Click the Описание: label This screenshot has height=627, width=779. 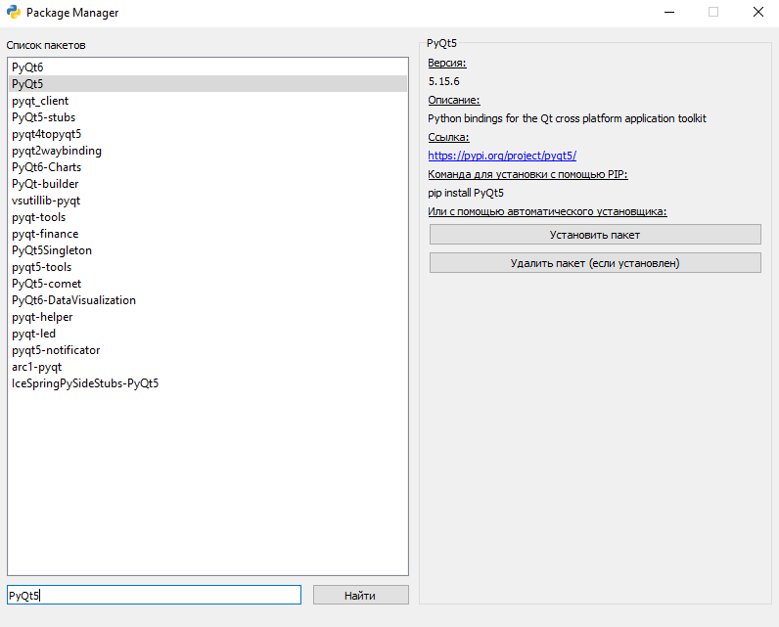(453, 100)
